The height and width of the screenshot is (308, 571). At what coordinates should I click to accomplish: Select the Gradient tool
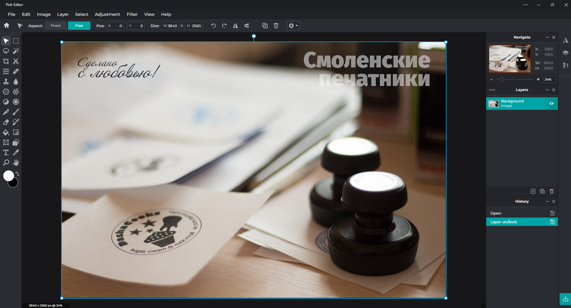point(16,132)
